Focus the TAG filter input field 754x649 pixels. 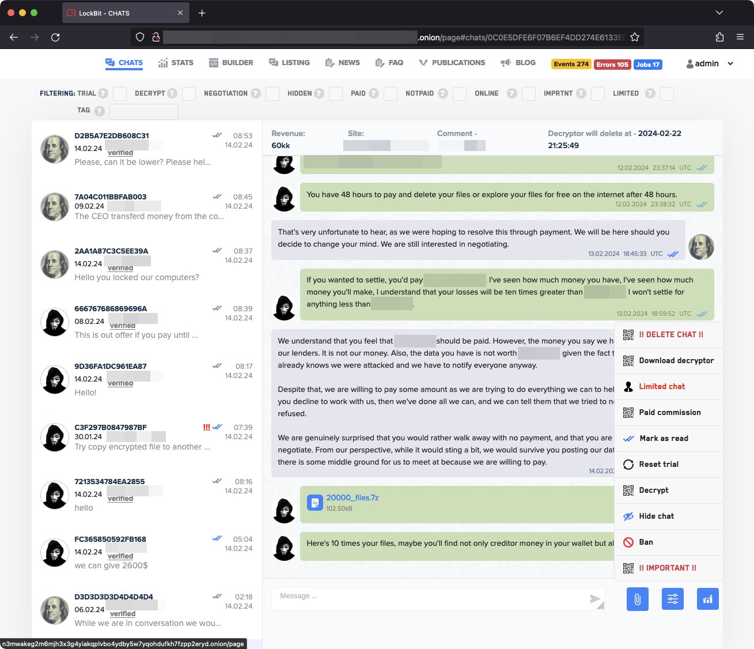[144, 111]
